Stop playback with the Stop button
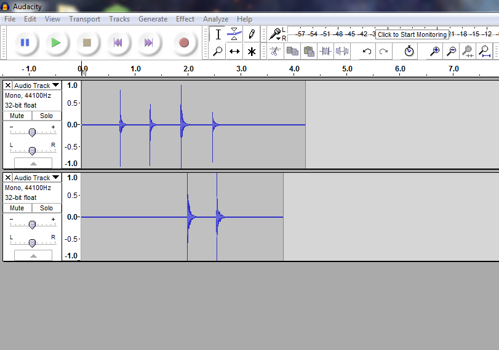 [87, 42]
